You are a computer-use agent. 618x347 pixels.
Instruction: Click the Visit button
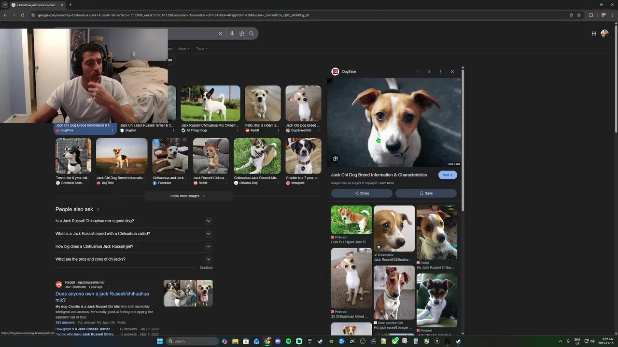(x=448, y=175)
